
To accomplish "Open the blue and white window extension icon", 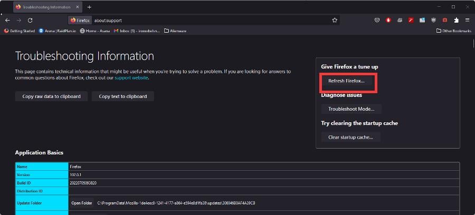I will pyautogui.click(x=422, y=20).
